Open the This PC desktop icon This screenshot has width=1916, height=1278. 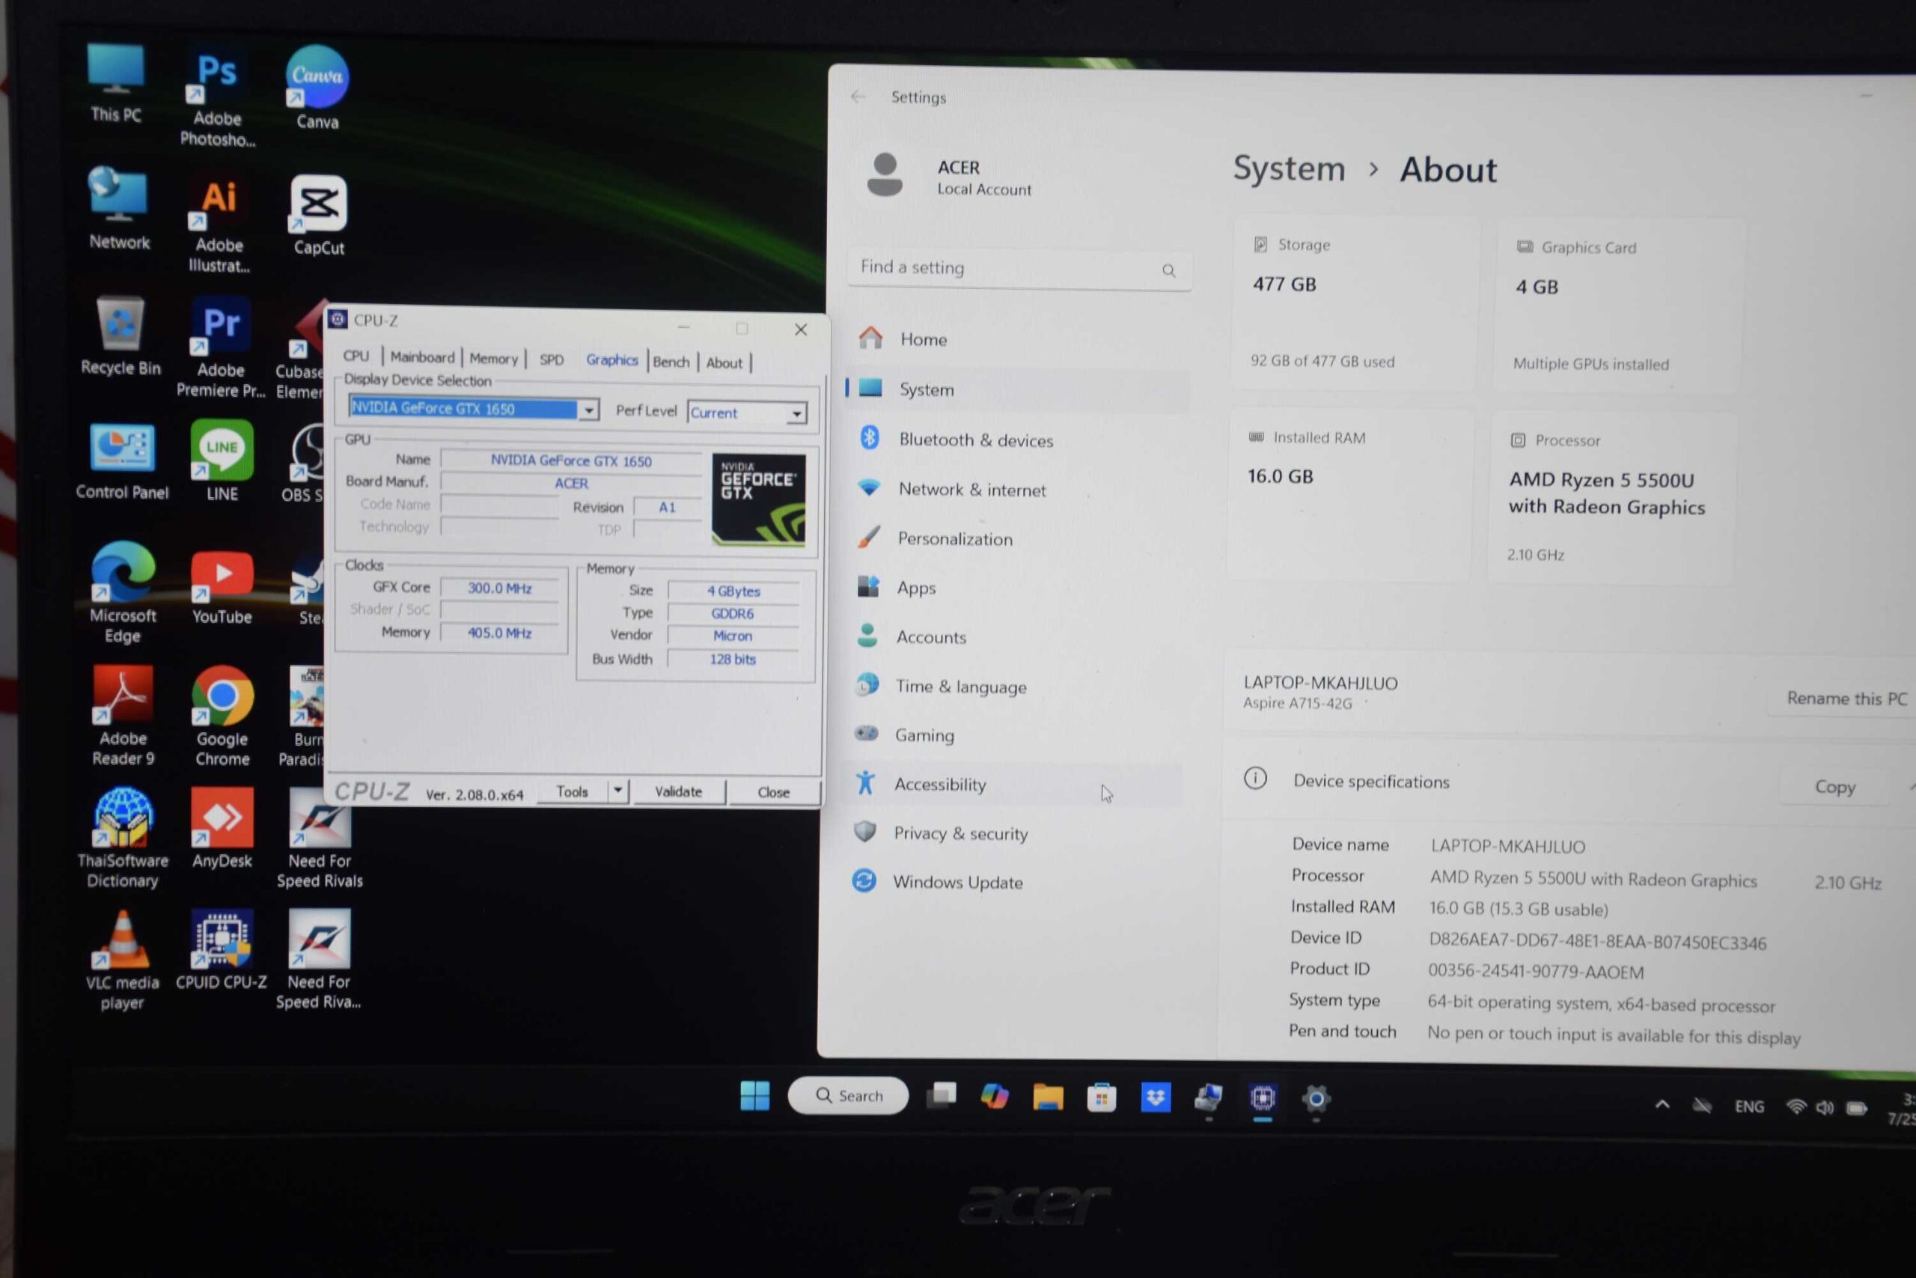(116, 82)
